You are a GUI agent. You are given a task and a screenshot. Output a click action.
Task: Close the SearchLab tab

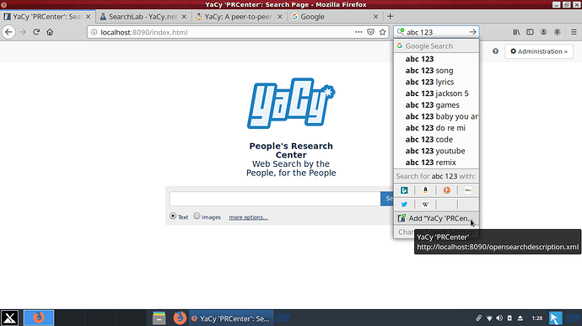[x=184, y=17]
